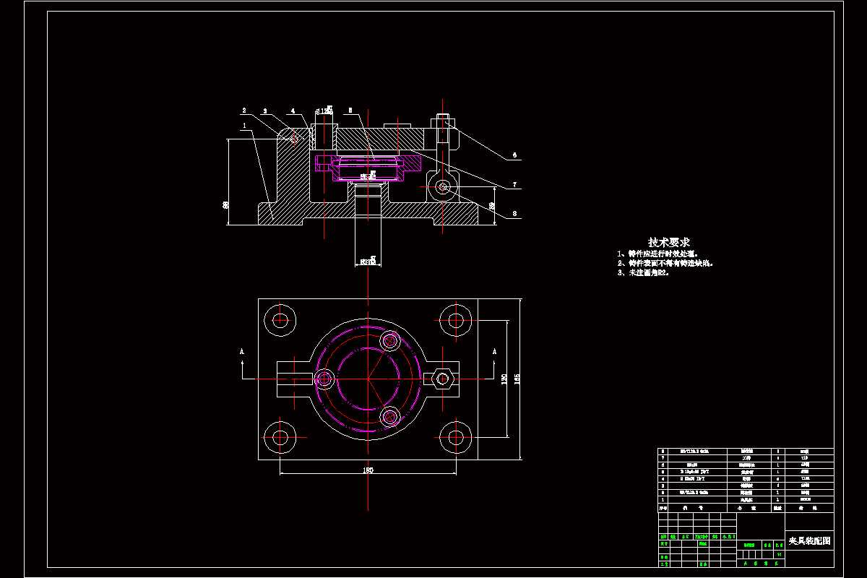This screenshot has height=578, width=867.
Task: Select technical requirement line 3 text
Action: [644, 273]
